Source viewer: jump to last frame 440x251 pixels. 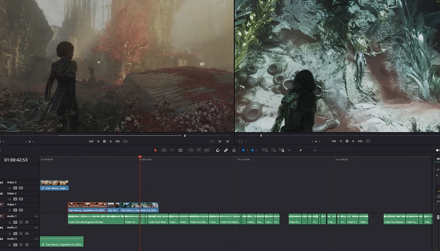[118, 142]
